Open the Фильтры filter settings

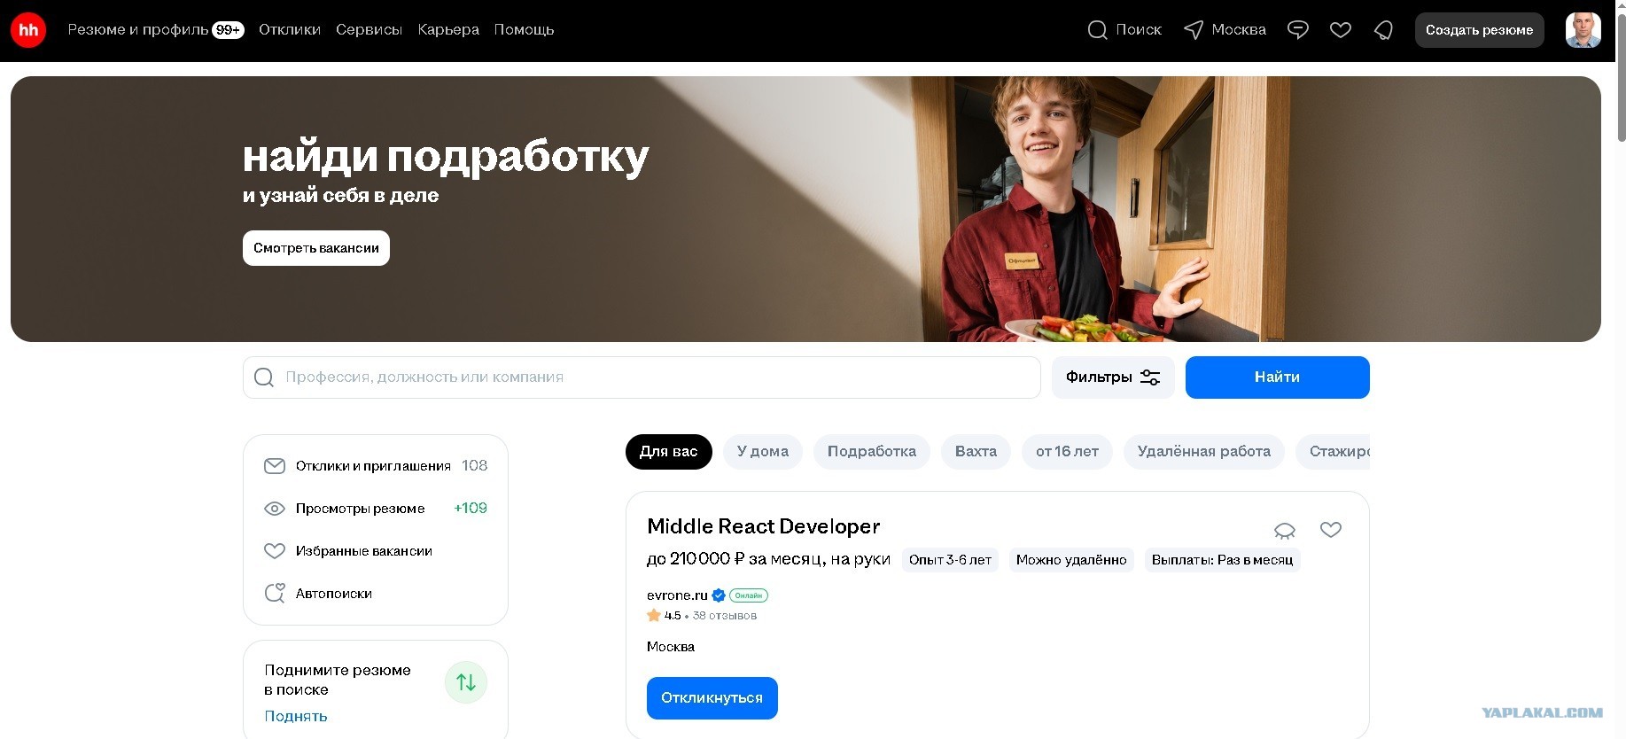tap(1113, 377)
